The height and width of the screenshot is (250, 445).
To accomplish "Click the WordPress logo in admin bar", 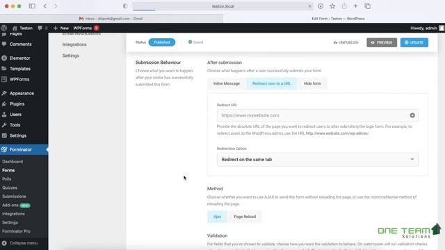I will (4, 28).
